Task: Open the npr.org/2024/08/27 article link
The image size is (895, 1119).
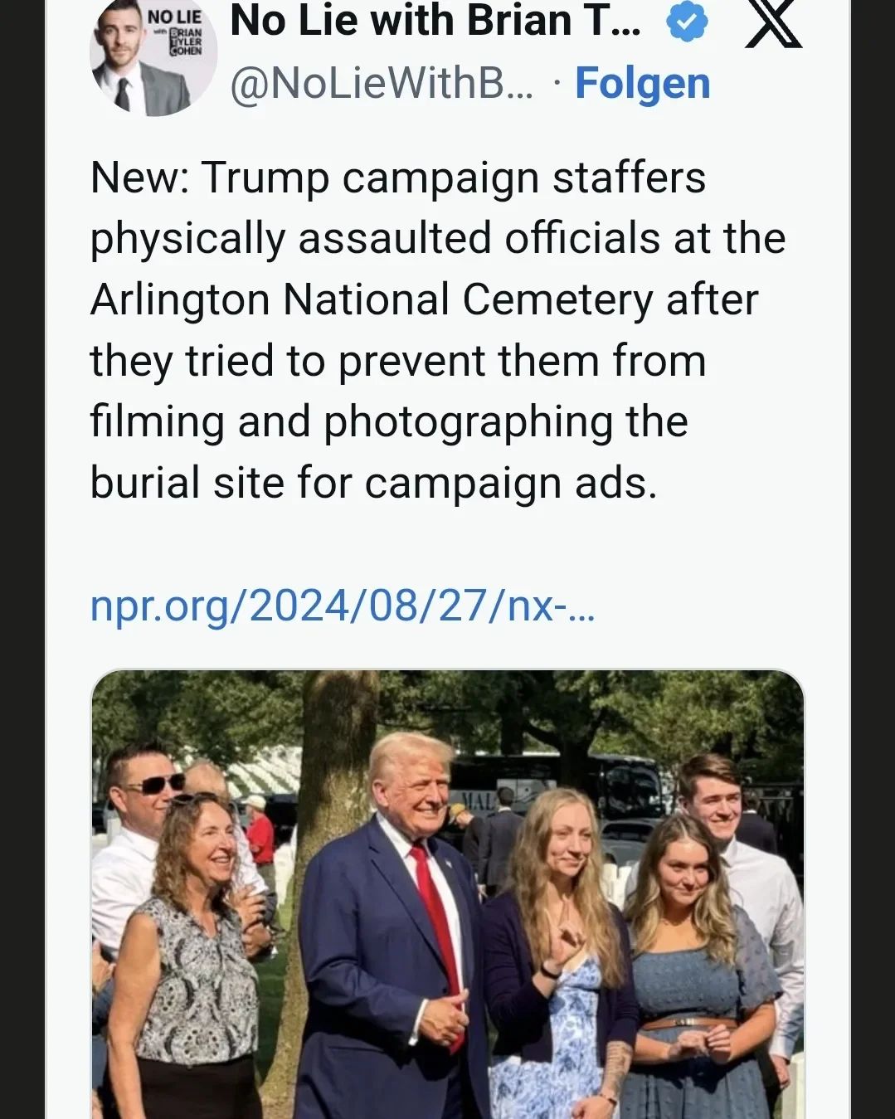Action: click(x=342, y=606)
